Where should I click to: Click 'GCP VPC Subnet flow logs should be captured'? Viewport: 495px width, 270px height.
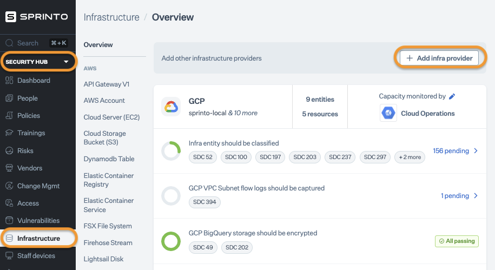[x=256, y=188]
